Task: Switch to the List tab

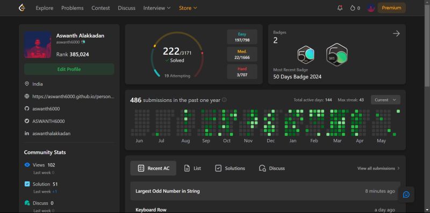Action: tap(192, 168)
